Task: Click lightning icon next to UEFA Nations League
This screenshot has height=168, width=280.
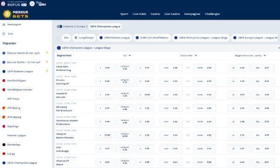Action: (x=47, y=71)
